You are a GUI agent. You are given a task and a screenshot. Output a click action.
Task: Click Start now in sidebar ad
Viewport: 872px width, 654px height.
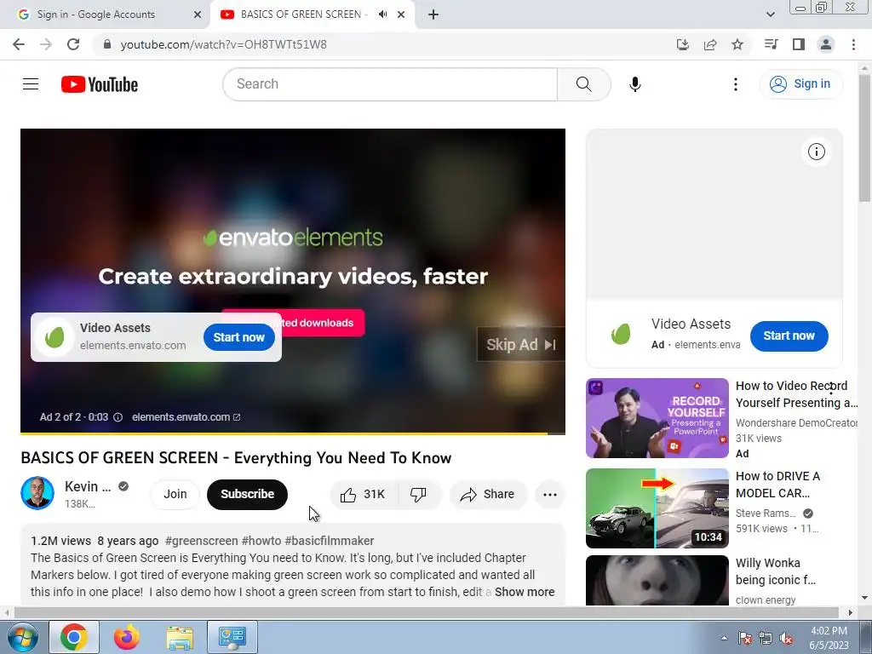tap(789, 336)
